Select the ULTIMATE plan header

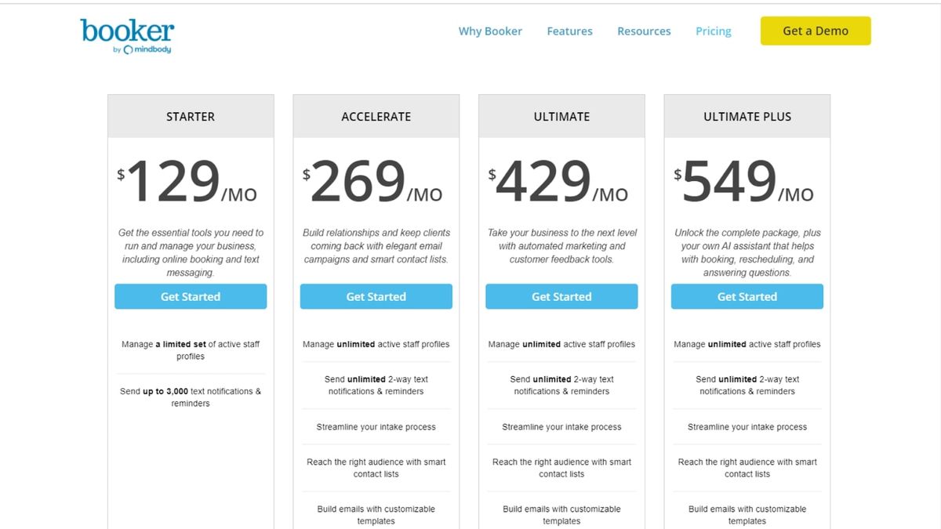click(561, 116)
